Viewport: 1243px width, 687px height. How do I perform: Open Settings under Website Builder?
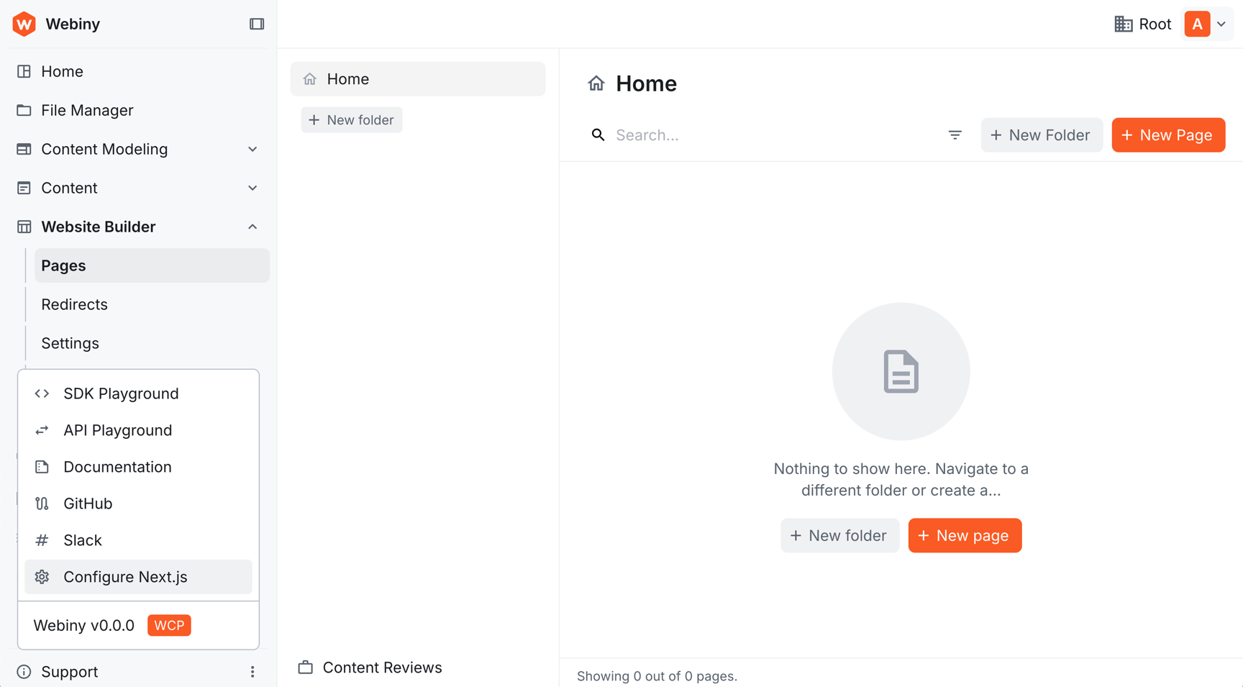coord(70,343)
